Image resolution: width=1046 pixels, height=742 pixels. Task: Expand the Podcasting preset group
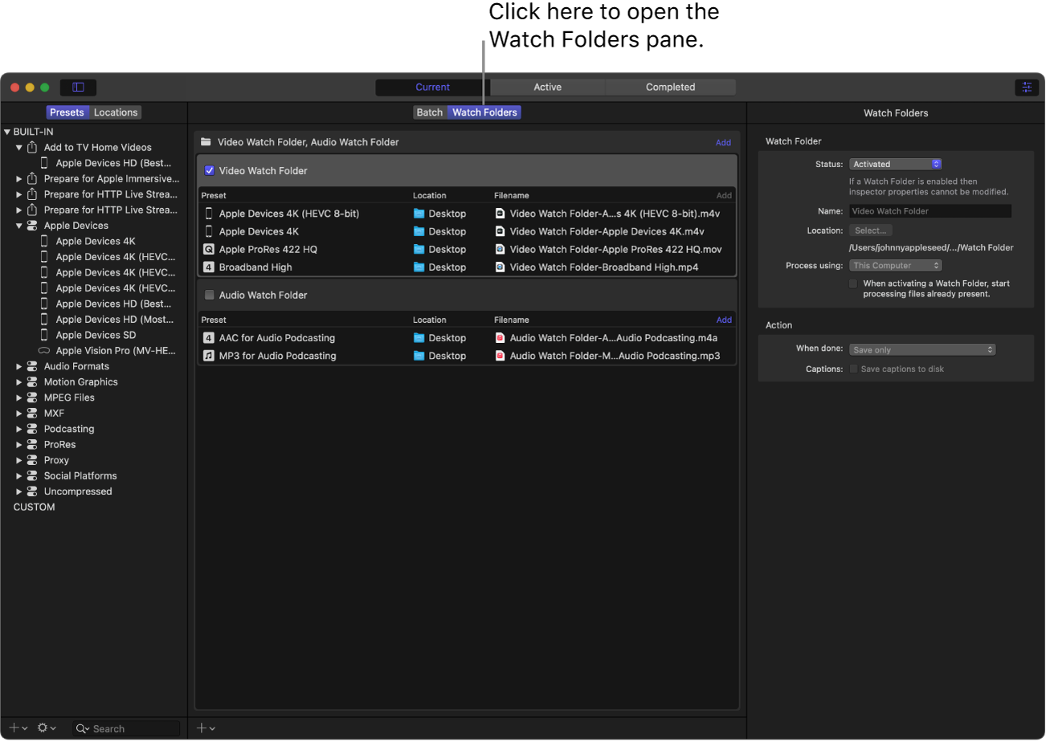point(19,428)
